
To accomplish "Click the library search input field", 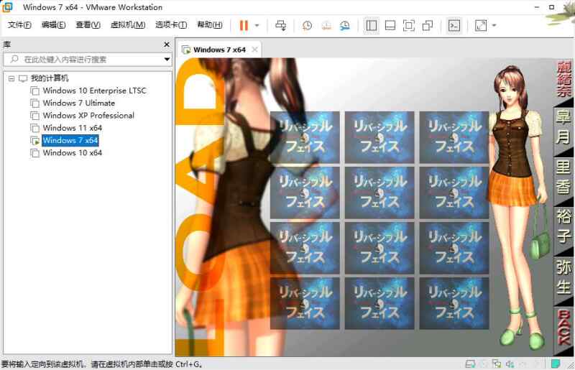I will coord(88,60).
